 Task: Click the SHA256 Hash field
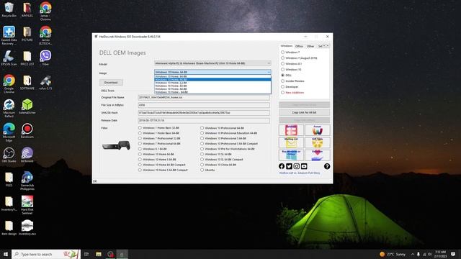204,113
